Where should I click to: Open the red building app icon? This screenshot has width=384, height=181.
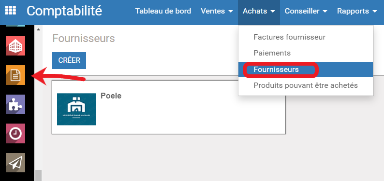click(x=15, y=46)
